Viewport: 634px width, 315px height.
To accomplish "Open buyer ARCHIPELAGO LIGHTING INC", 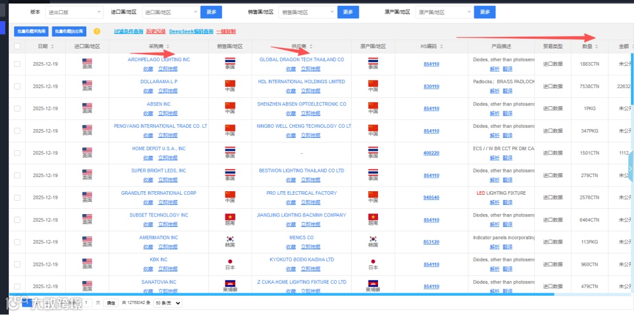I will (158, 59).
